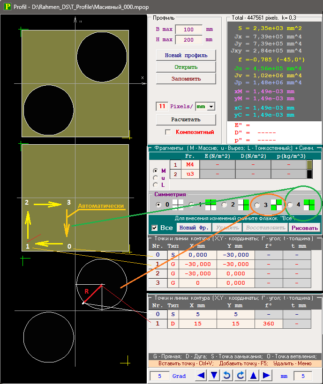Screen dimensions: 323x384
Task: Open the mm units dropdown
Action: click(211, 107)
